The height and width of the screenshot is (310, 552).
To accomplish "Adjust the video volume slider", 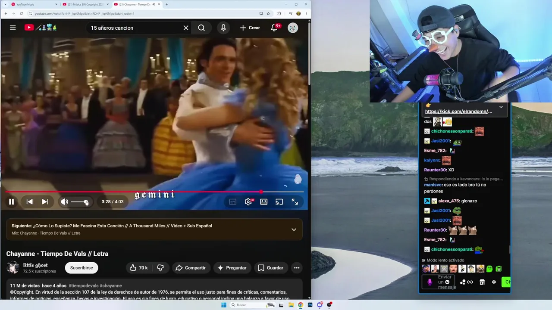I will [80, 202].
